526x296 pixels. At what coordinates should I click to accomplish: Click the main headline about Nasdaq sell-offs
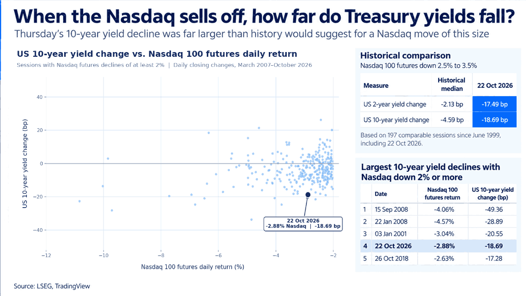pos(264,16)
